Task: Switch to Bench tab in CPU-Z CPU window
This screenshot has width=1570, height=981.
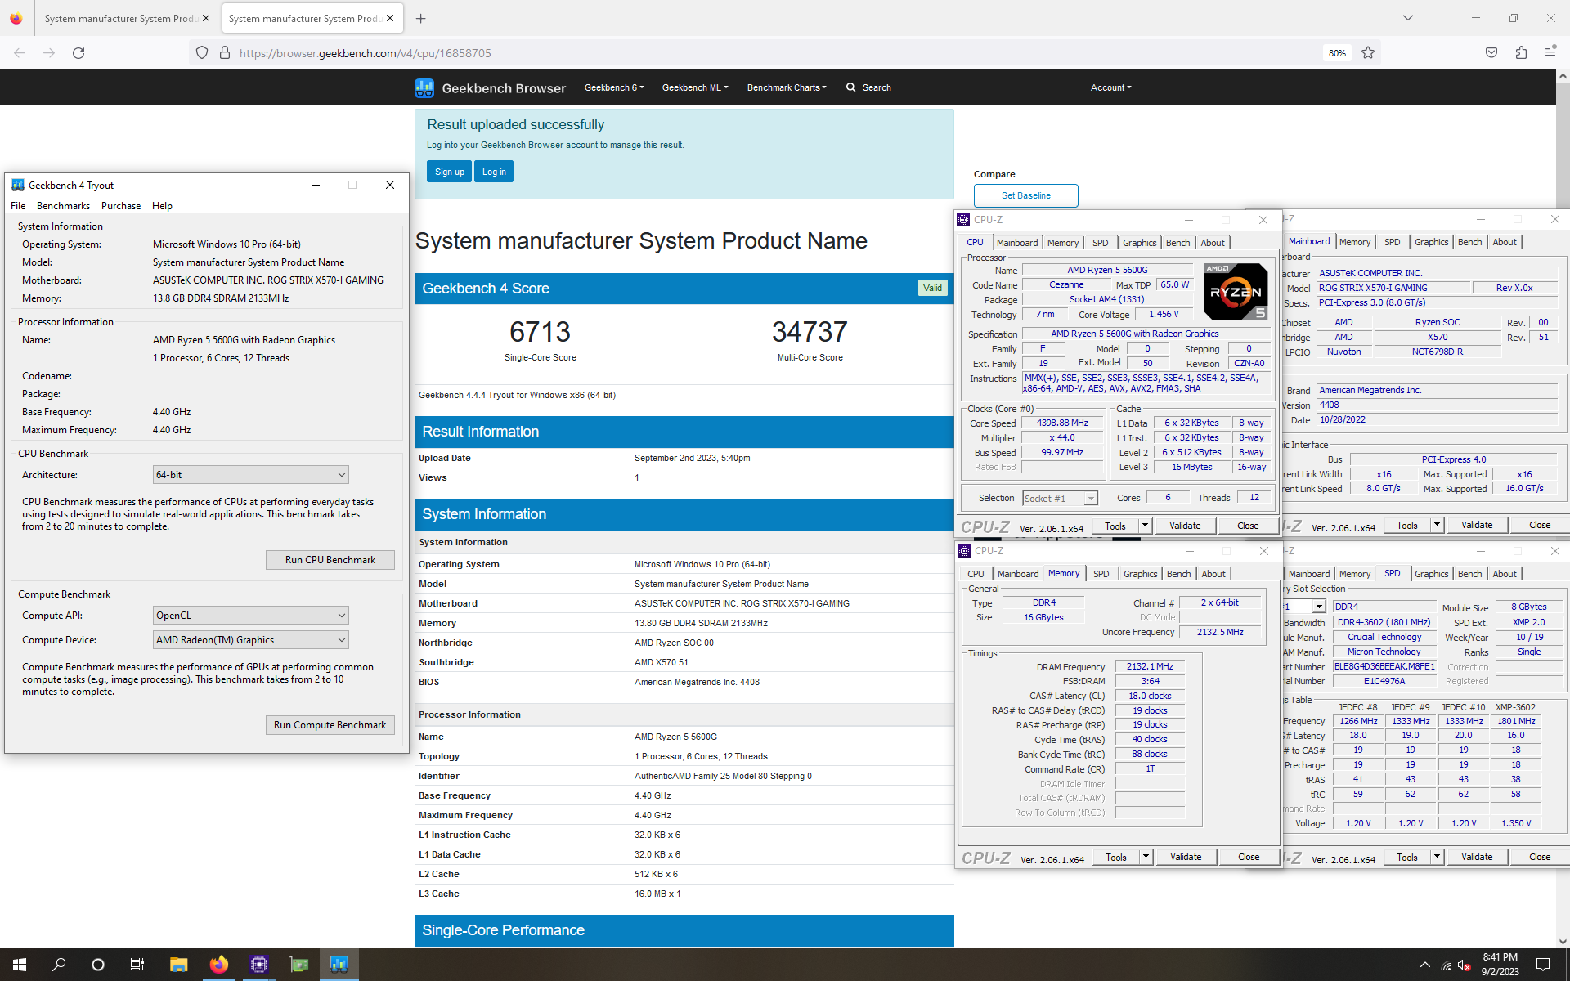Action: [x=1177, y=243]
